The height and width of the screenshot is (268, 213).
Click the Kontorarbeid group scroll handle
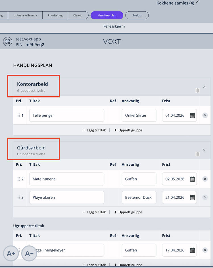click(197, 90)
